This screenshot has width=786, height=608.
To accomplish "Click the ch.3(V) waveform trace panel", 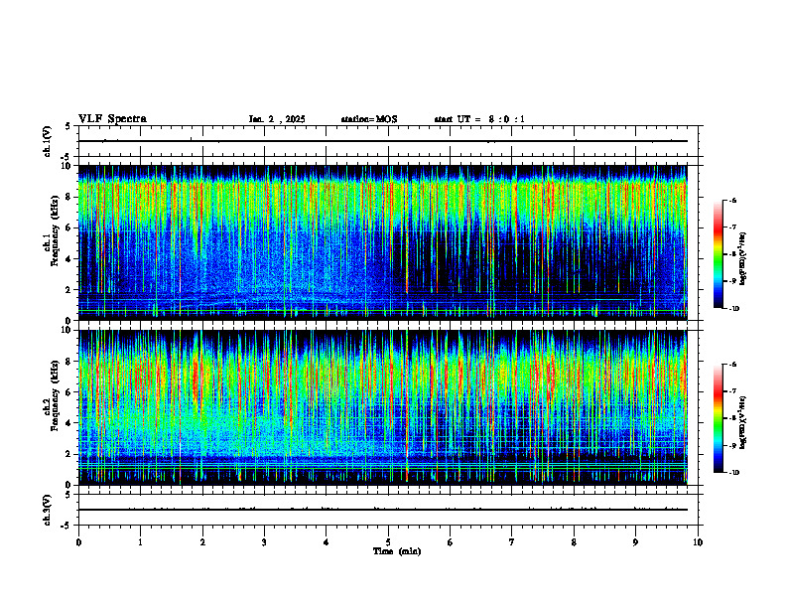I will (x=388, y=510).
